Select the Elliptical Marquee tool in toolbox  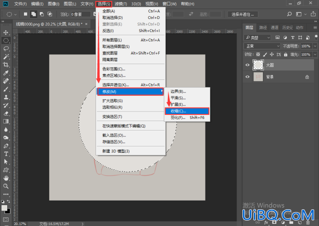point(6,40)
